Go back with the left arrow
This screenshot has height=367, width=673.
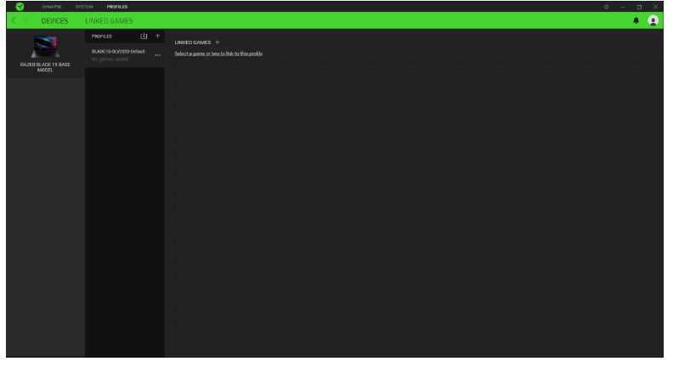[x=14, y=20]
